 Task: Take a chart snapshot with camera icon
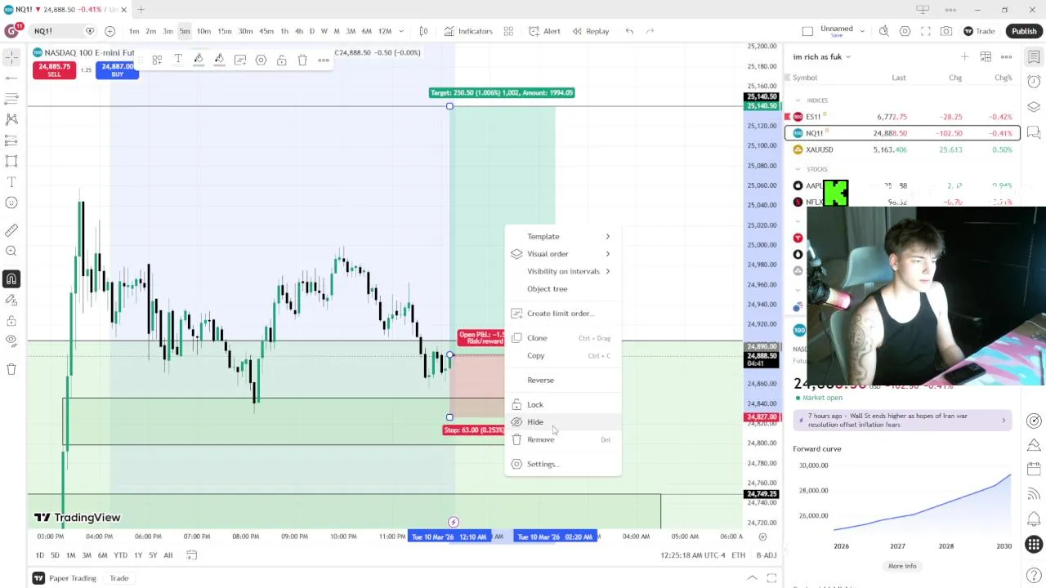pyautogui.click(x=946, y=31)
